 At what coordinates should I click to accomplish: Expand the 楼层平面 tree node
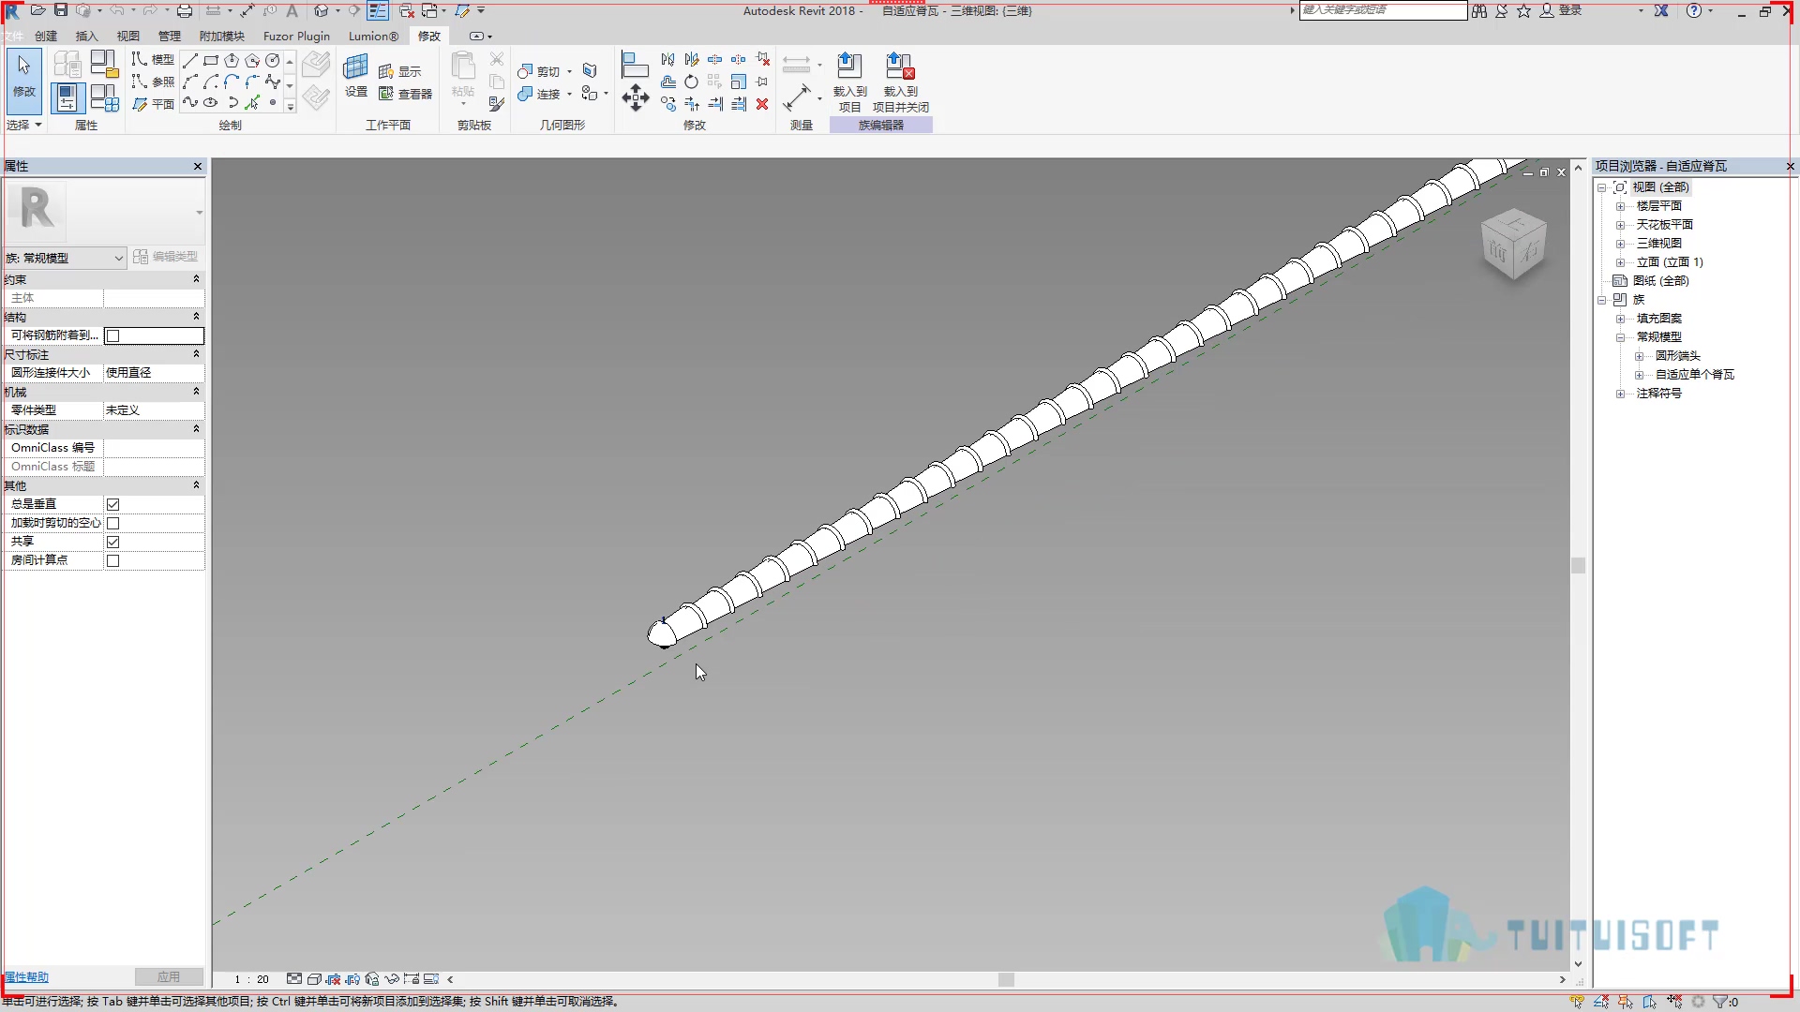click(1620, 206)
